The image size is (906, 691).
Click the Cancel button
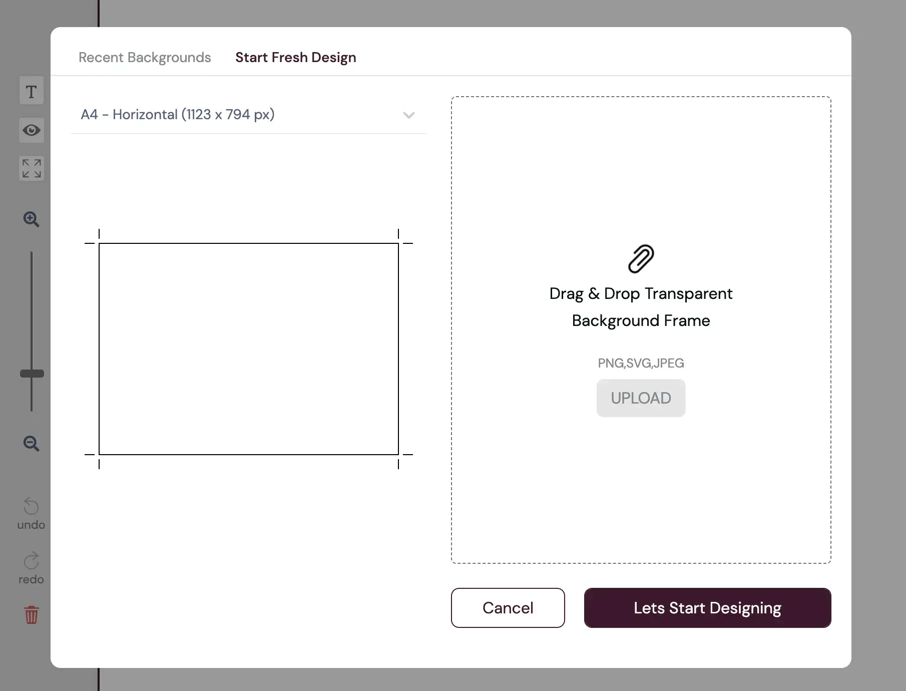coord(508,607)
